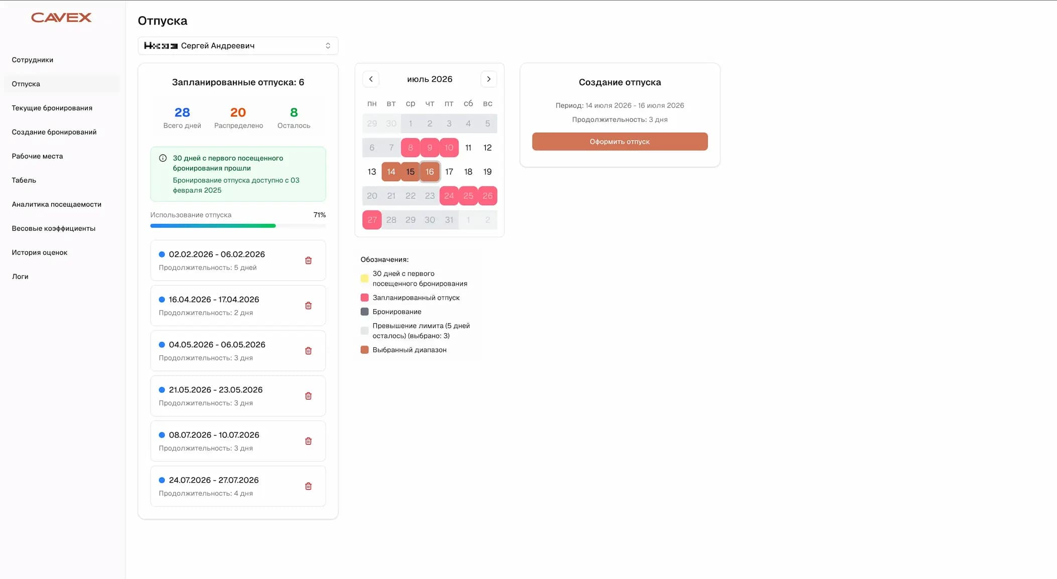
Task: Delete the vacation entry 08.07.2026 - 10.07.2026
Action: pyautogui.click(x=309, y=441)
